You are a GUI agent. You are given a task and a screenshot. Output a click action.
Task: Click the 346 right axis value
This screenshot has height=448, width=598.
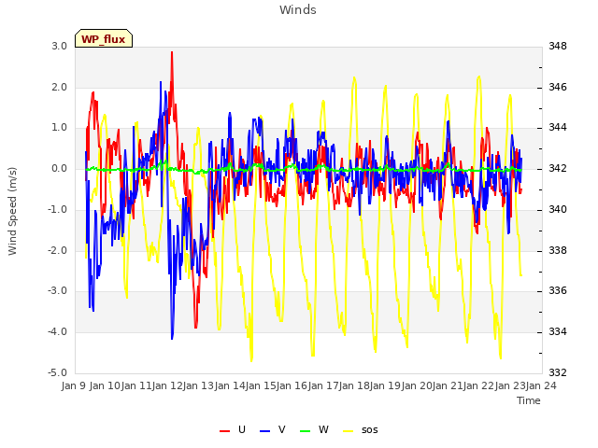(x=558, y=87)
